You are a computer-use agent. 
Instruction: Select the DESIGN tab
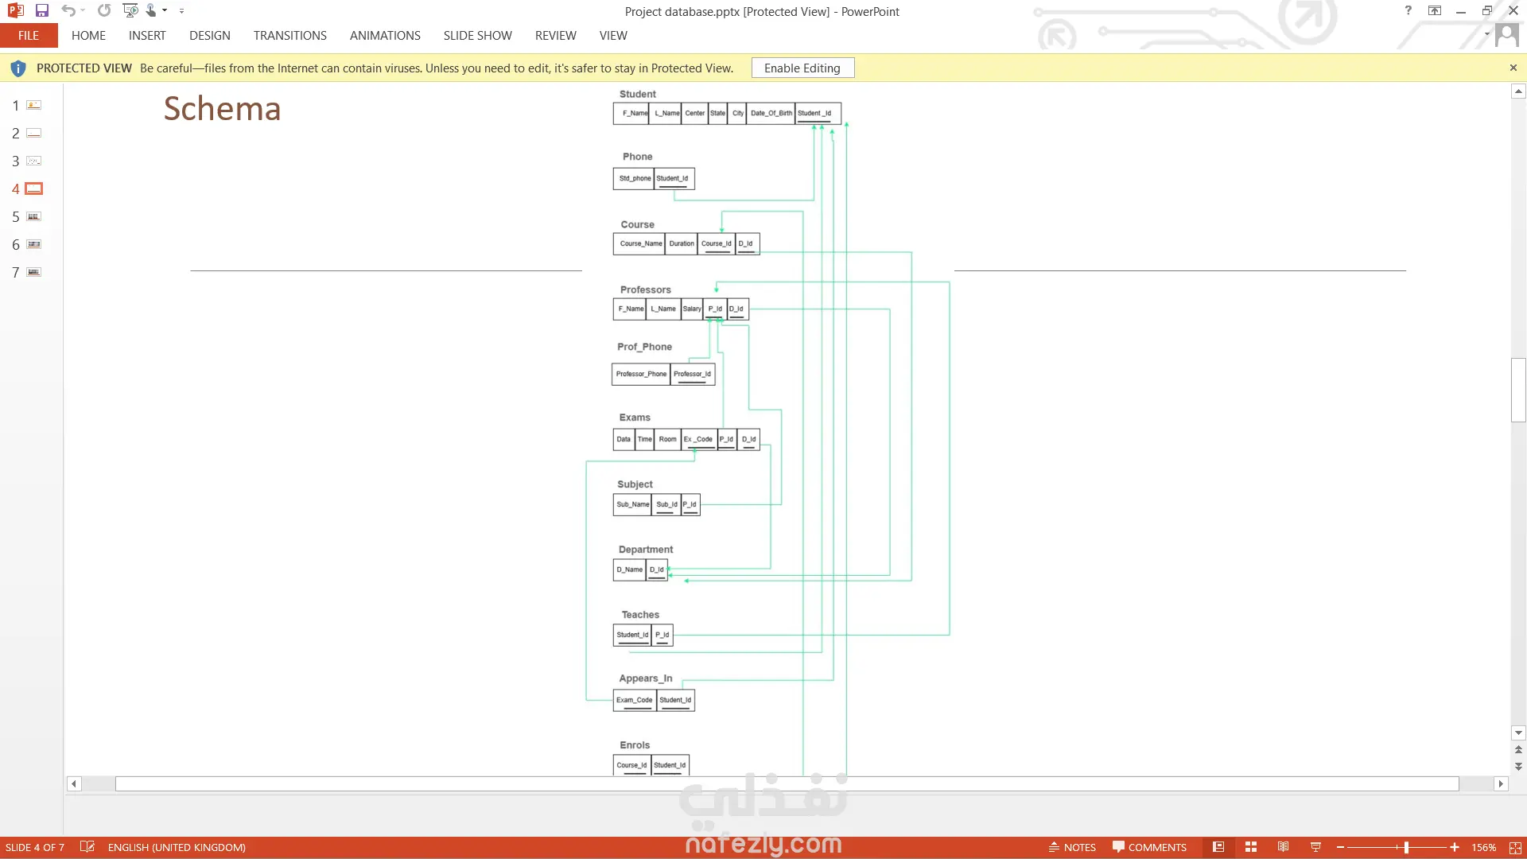point(210,36)
